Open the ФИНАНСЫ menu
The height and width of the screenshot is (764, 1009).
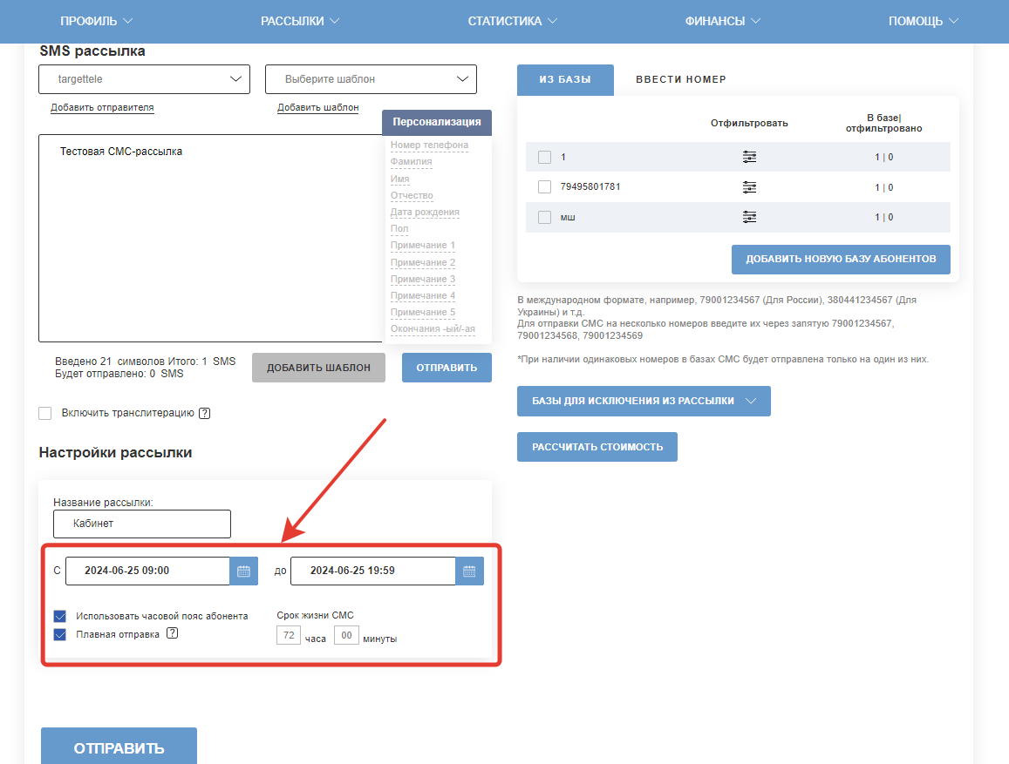[x=722, y=21]
